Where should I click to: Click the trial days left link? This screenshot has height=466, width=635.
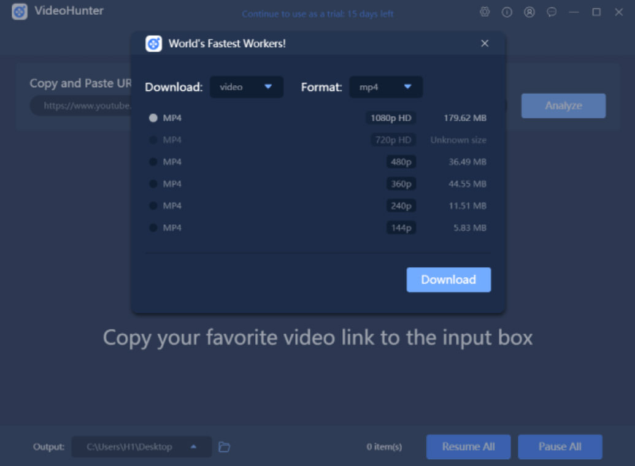coord(318,13)
